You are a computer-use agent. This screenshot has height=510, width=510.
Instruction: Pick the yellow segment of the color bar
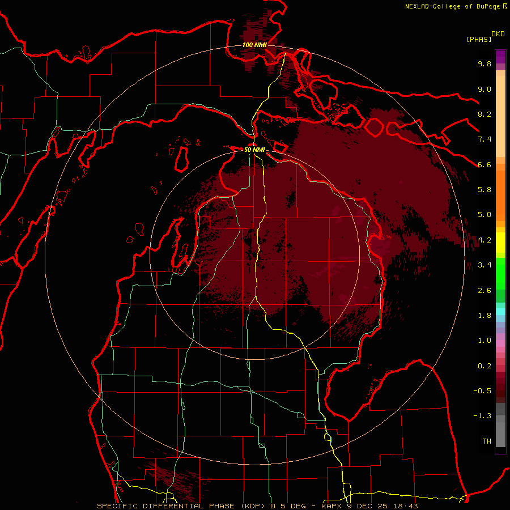coord(500,243)
